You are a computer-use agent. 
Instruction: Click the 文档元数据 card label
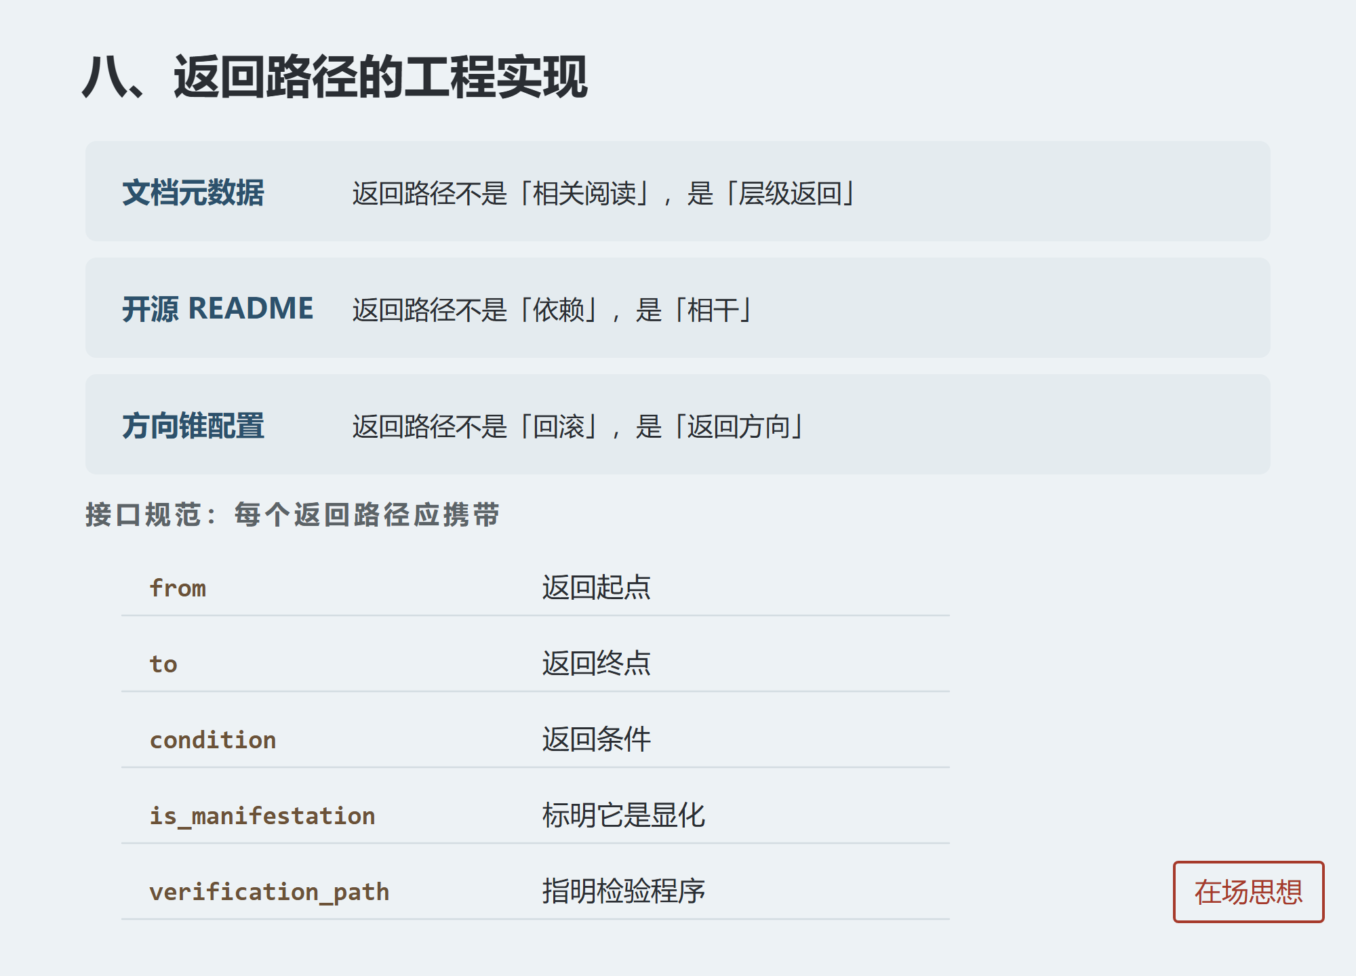[193, 192]
